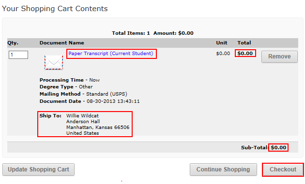This screenshot has height=184, width=305.
Task: Remove the Paper Transcript item
Action: coord(279,57)
